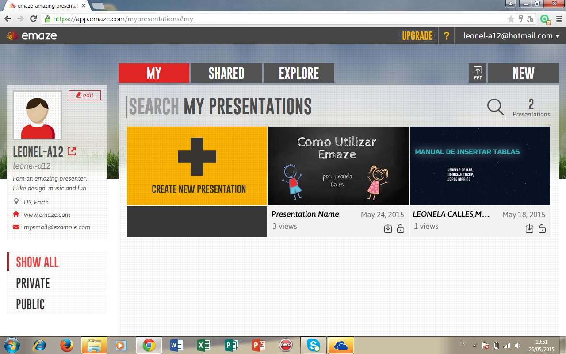Click the location pin icon
566x354 pixels.
[16, 202]
